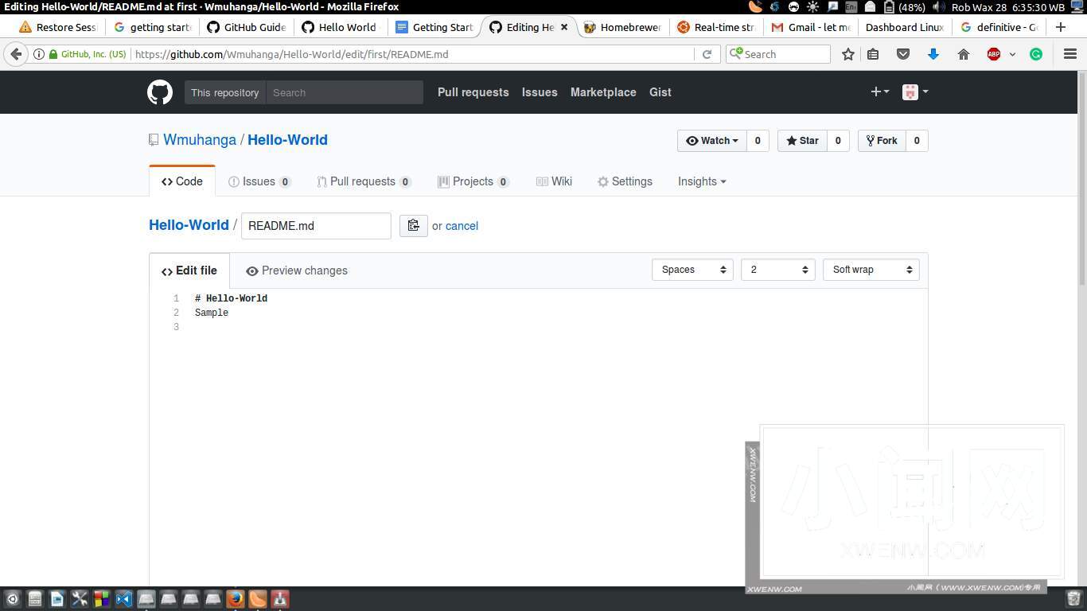This screenshot has width=1087, height=611.
Task: Open the repository Settings tab
Action: pos(625,181)
